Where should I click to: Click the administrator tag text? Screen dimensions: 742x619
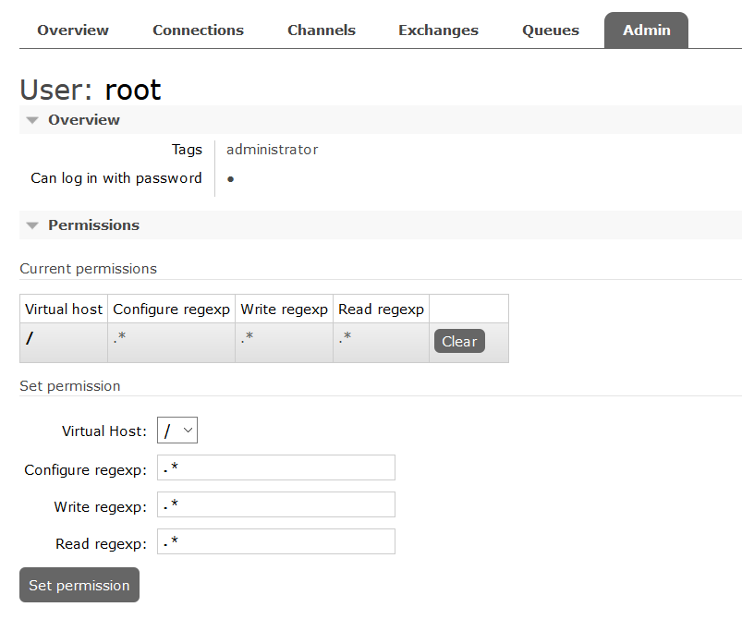pyautogui.click(x=272, y=150)
